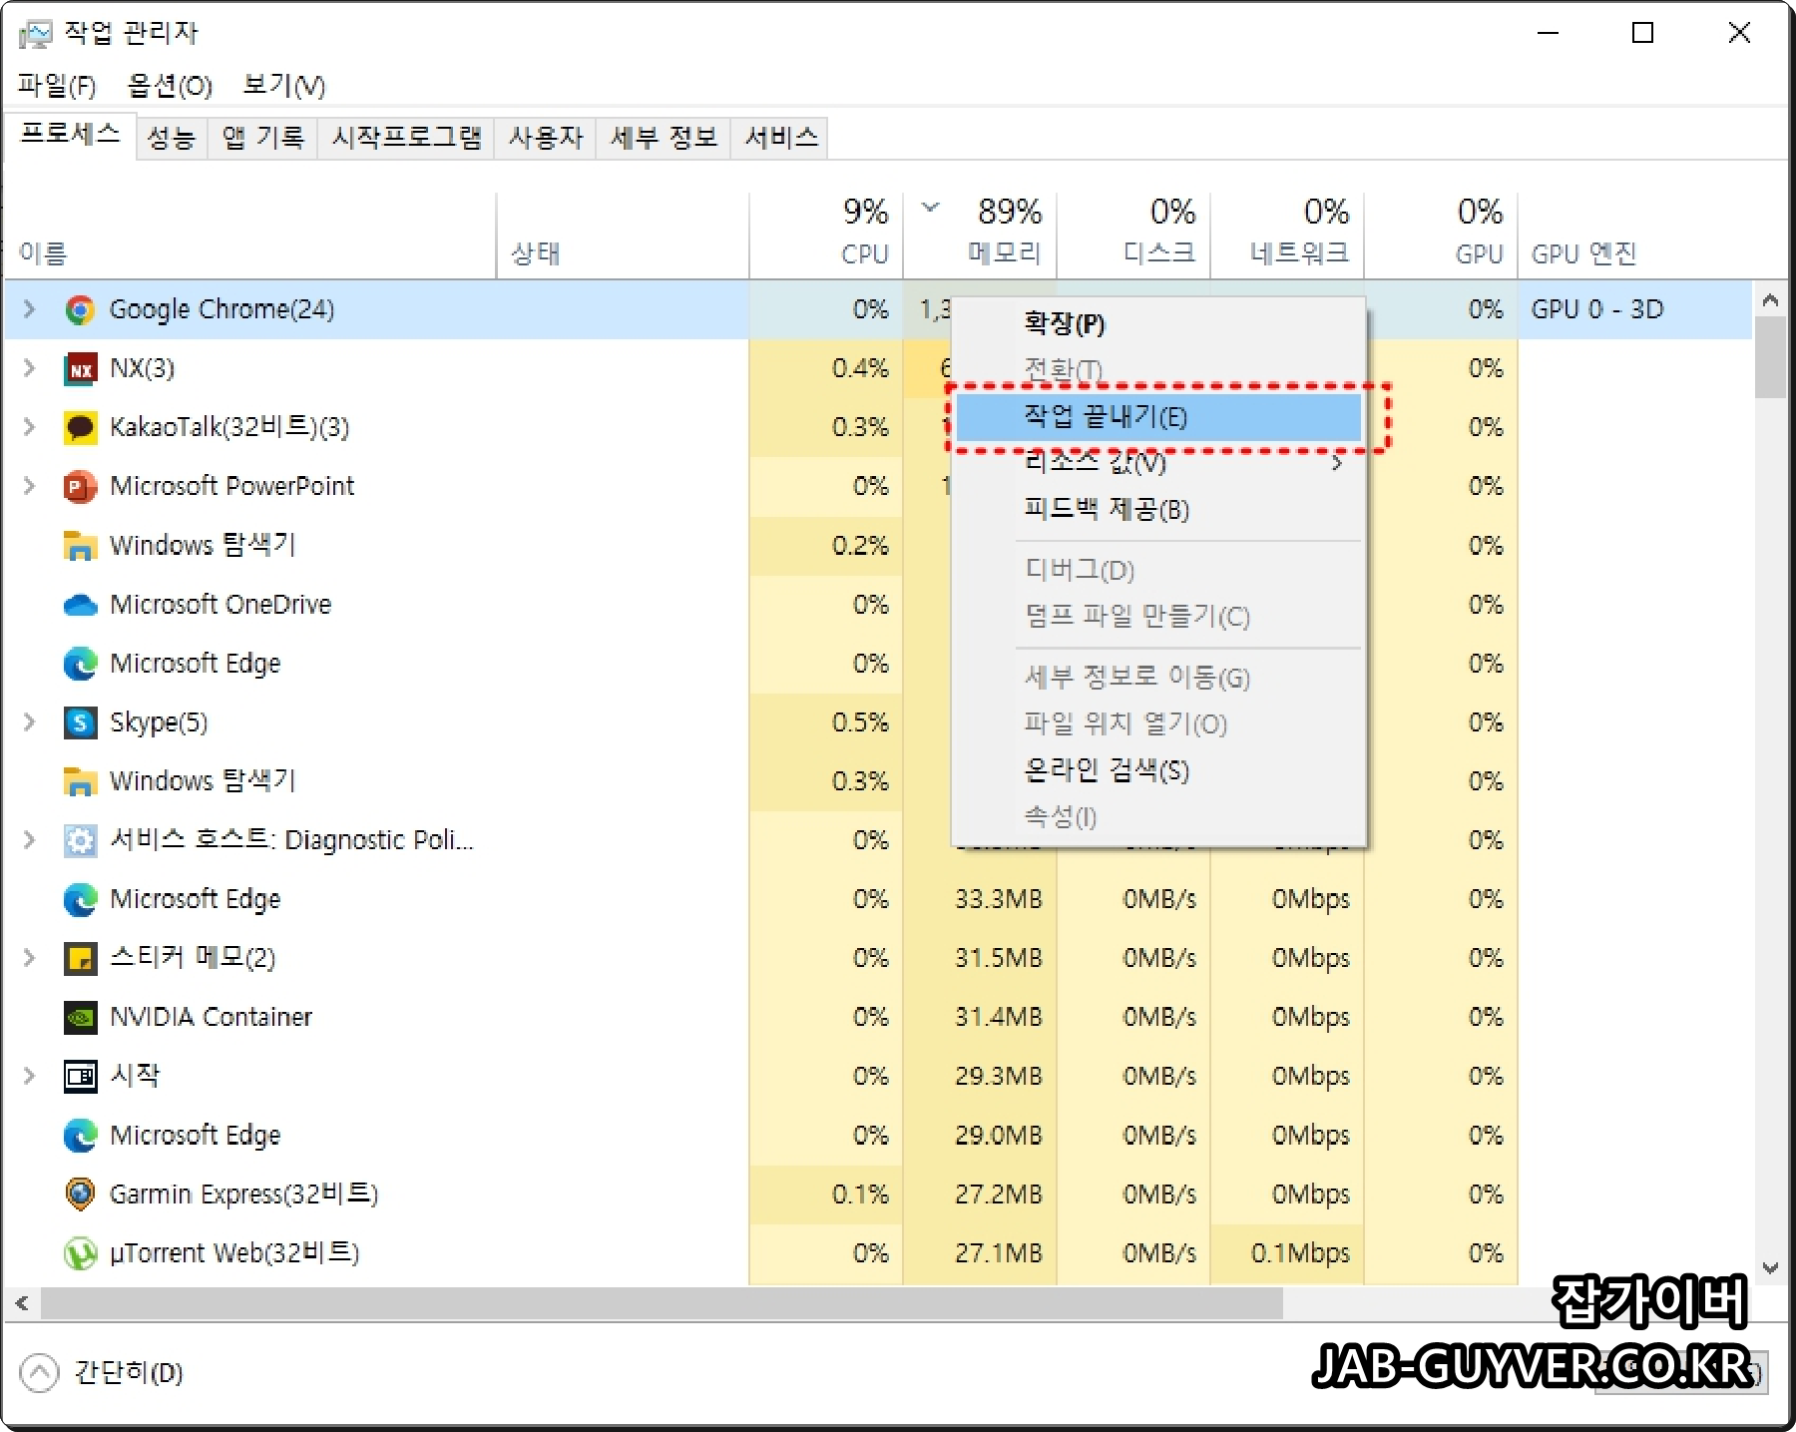1796x1432 pixels.
Task: Expand the 시작 process group
Action: pyautogui.click(x=29, y=1076)
